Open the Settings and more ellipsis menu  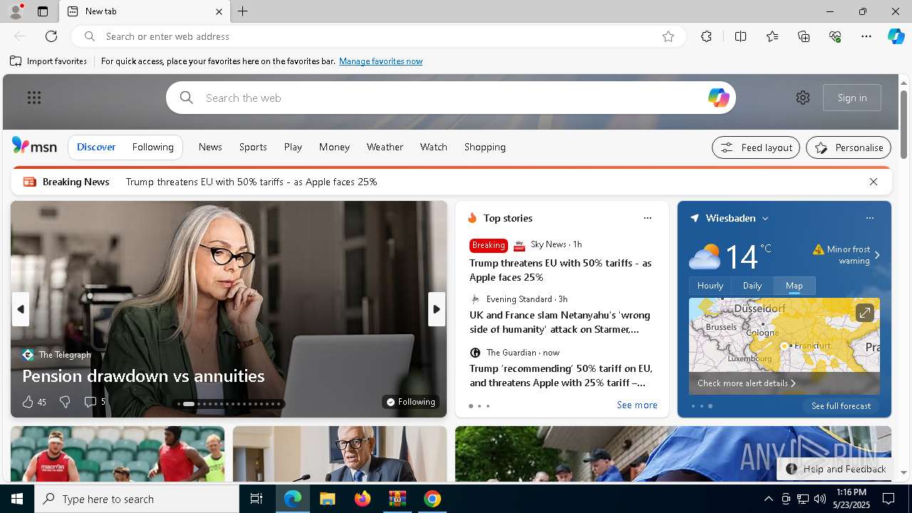coord(866,36)
